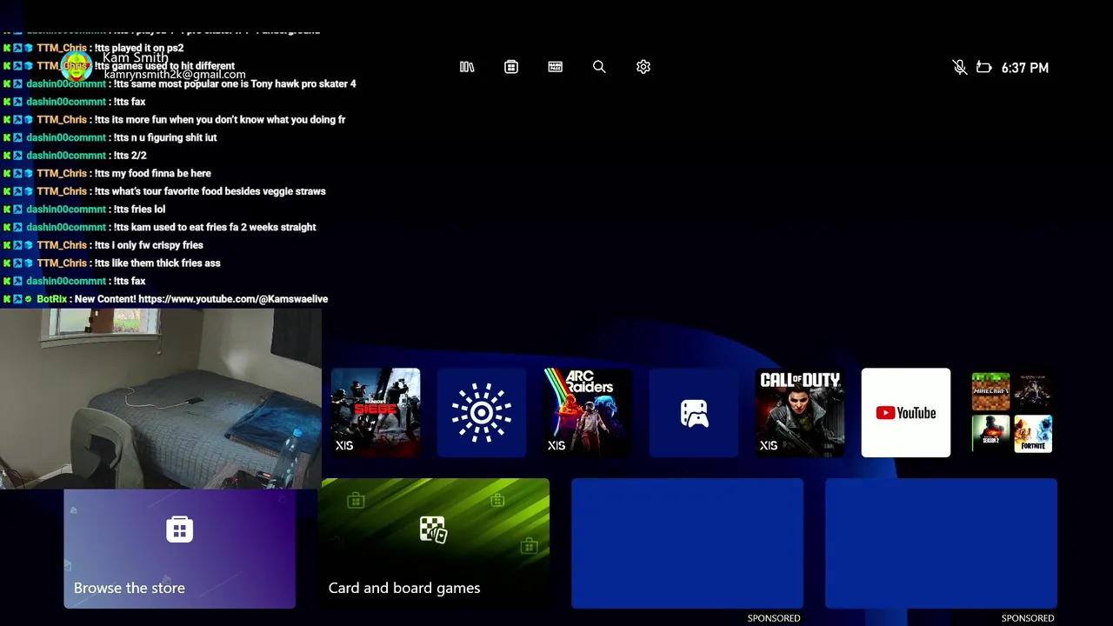Select the Fortnite mini tile in group
The height and width of the screenshot is (626, 1113).
1033,434
